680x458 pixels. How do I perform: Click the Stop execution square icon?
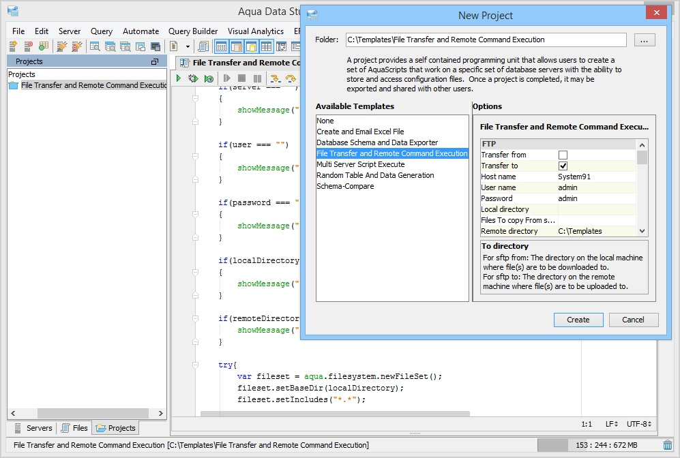[x=241, y=79]
